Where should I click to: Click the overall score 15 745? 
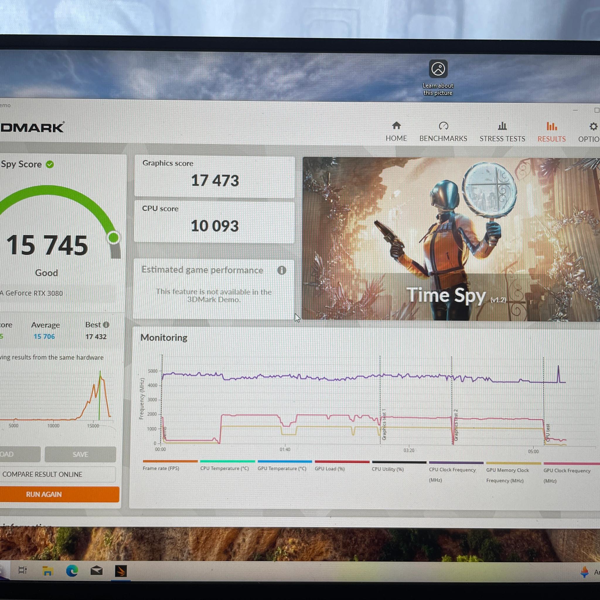[x=47, y=245]
